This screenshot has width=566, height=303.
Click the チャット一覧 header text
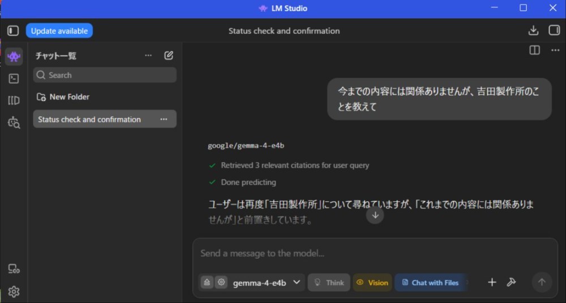(56, 56)
